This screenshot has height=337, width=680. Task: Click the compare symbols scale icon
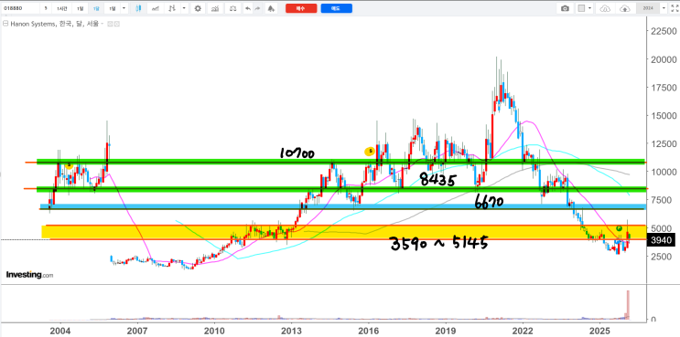click(232, 8)
